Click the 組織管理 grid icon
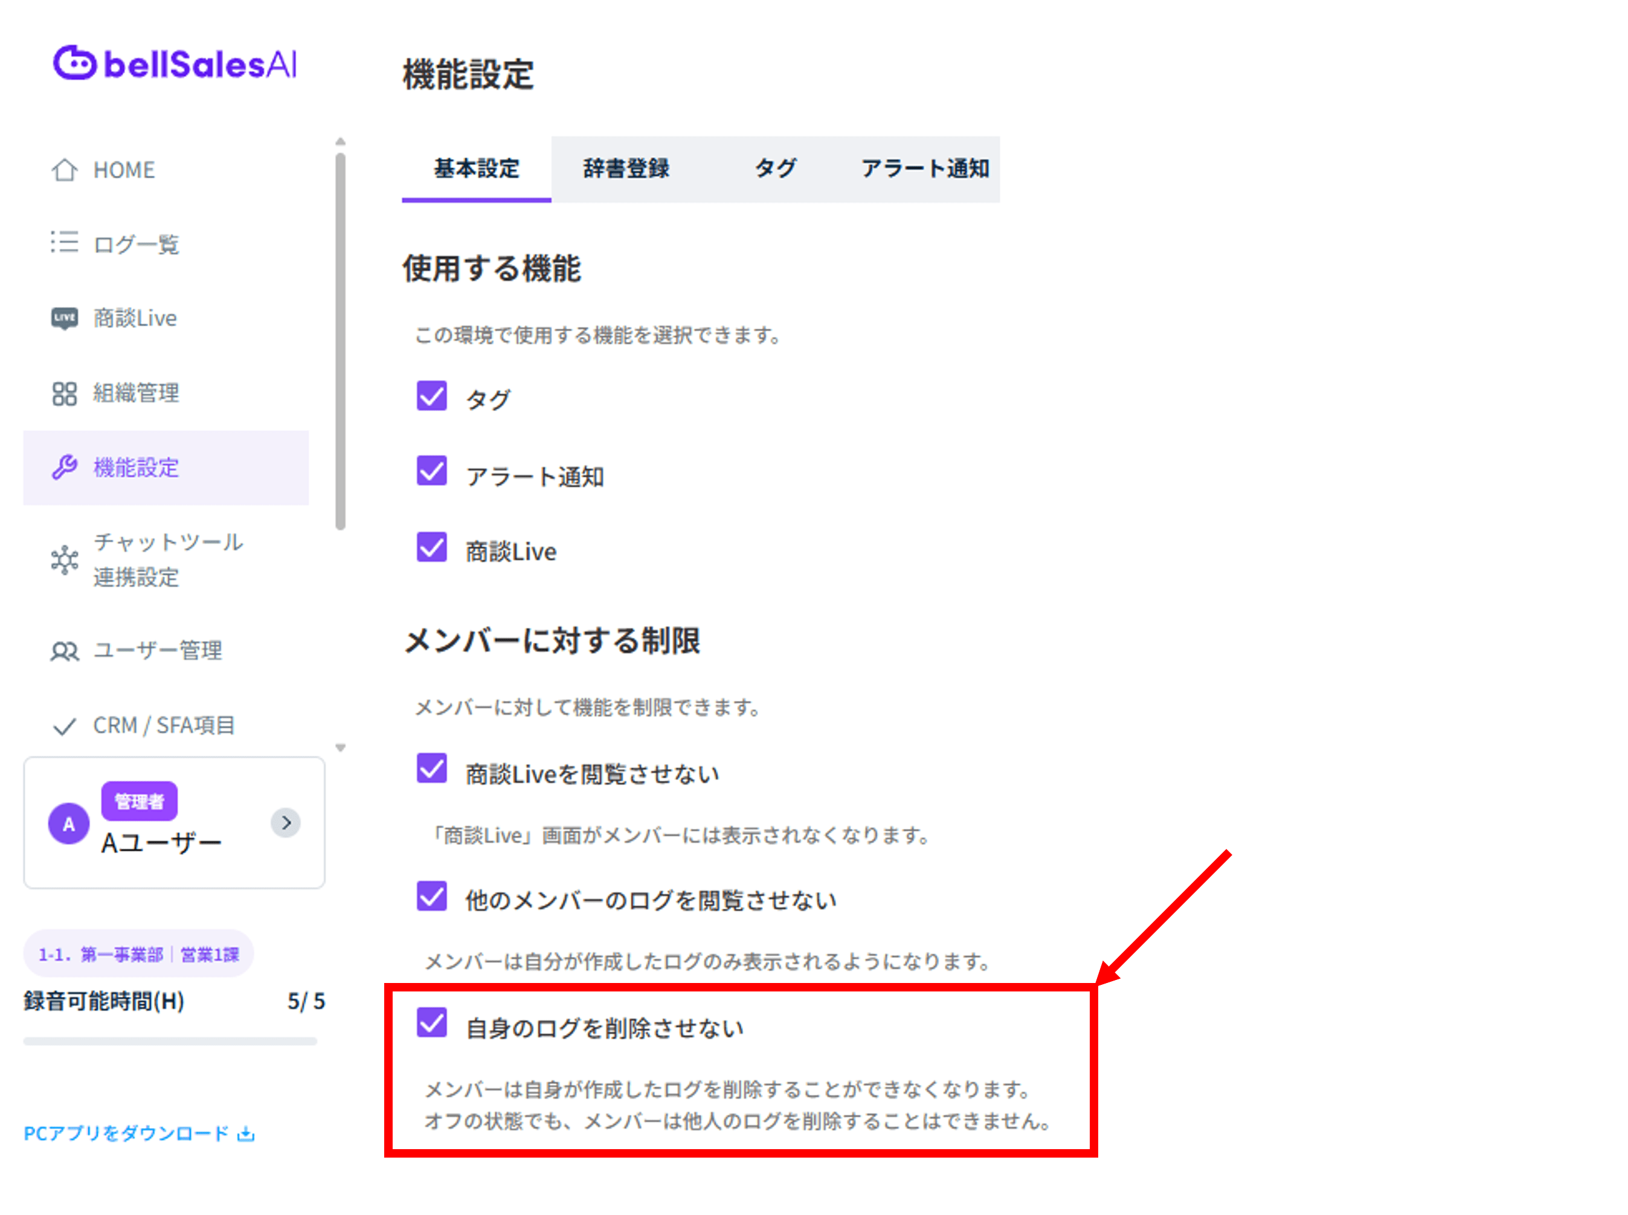Viewport: 1628px width, 1215px height. (x=64, y=393)
